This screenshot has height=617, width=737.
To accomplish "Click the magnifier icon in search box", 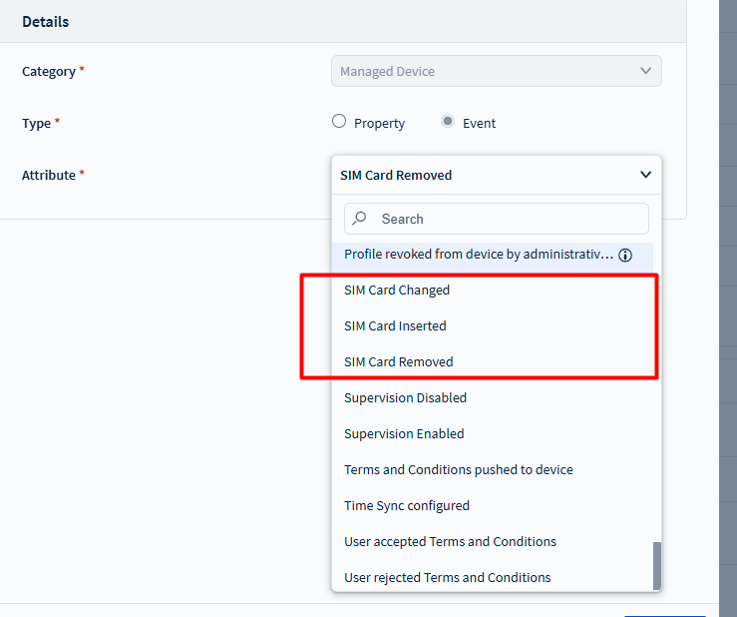I will tap(360, 219).
